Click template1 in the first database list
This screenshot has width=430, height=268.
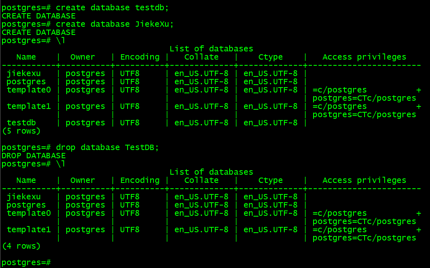[x=29, y=106]
